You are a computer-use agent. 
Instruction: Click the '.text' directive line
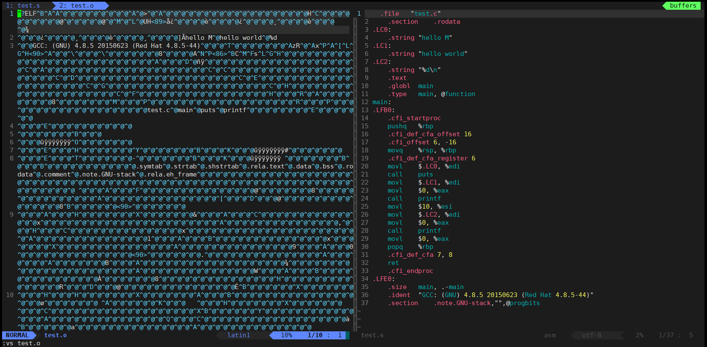click(x=397, y=78)
